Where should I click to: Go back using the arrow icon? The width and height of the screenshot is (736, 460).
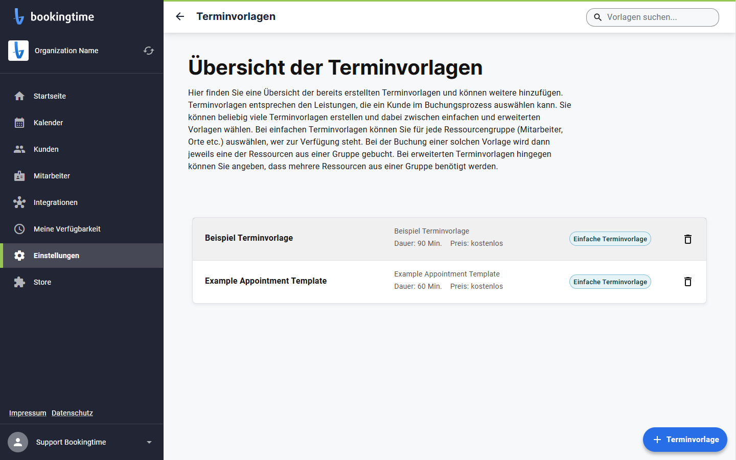click(x=180, y=16)
